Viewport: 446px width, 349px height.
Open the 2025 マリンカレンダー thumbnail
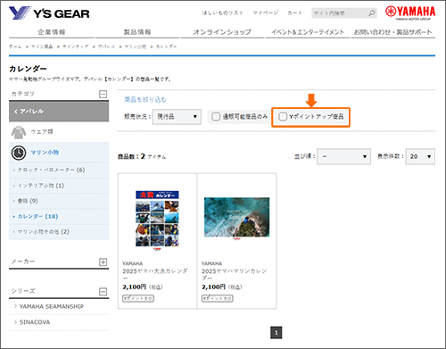click(x=236, y=218)
